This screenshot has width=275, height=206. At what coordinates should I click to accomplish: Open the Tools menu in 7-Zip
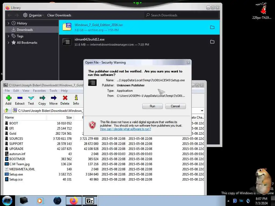[x=53, y=91]
